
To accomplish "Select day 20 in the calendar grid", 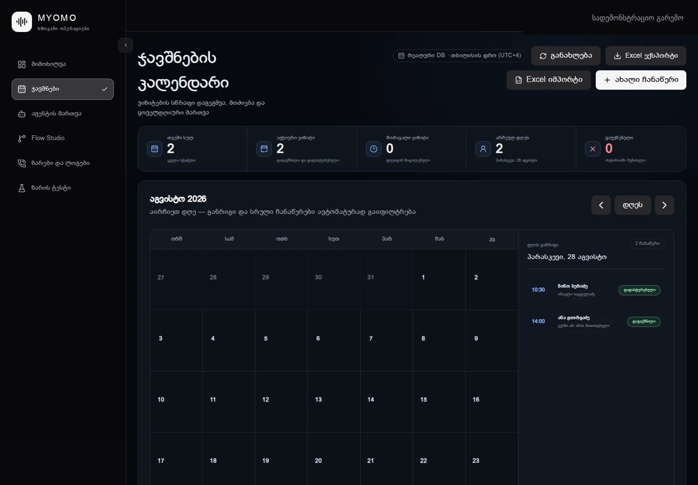I will click(x=334, y=459).
